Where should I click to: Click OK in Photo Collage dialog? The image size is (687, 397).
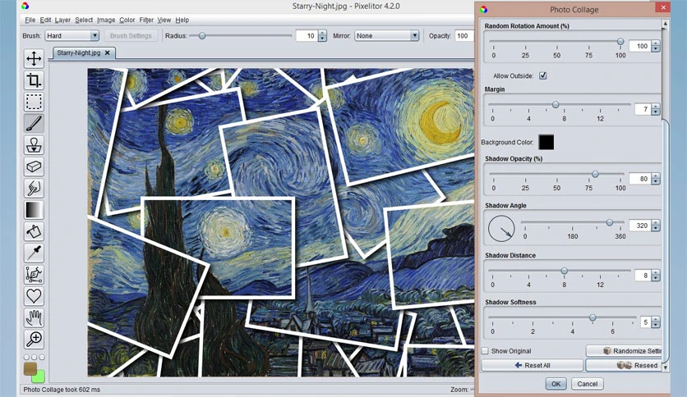pos(556,384)
